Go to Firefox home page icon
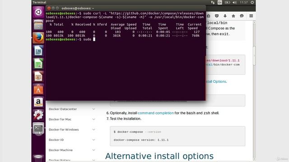289x162 pixels. point(233,16)
